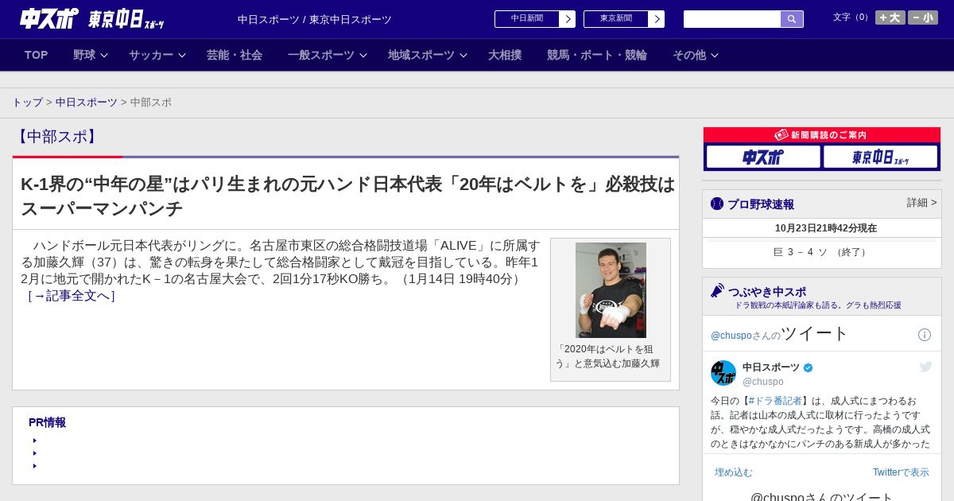
Task: Click Twitter widget info icon
Action: pos(925,335)
